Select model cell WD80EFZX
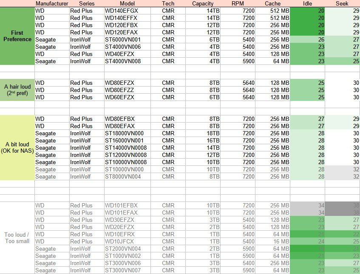This screenshot has width=360, height=274. point(128,83)
